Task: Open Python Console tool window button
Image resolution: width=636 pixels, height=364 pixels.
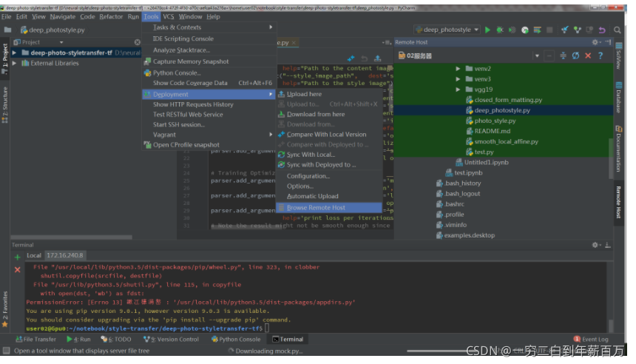Action: 236,340
